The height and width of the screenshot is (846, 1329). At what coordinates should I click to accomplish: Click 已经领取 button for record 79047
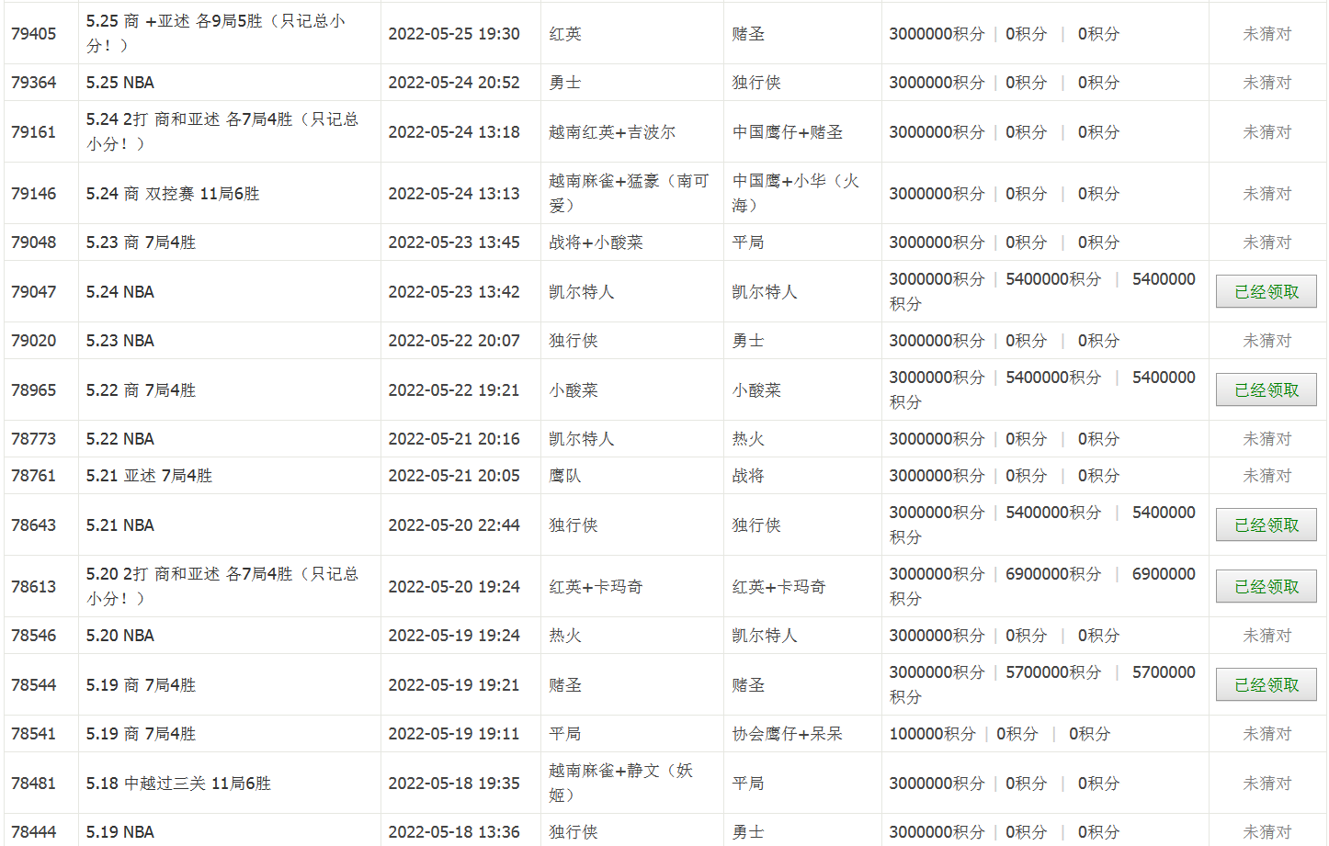(x=1266, y=290)
